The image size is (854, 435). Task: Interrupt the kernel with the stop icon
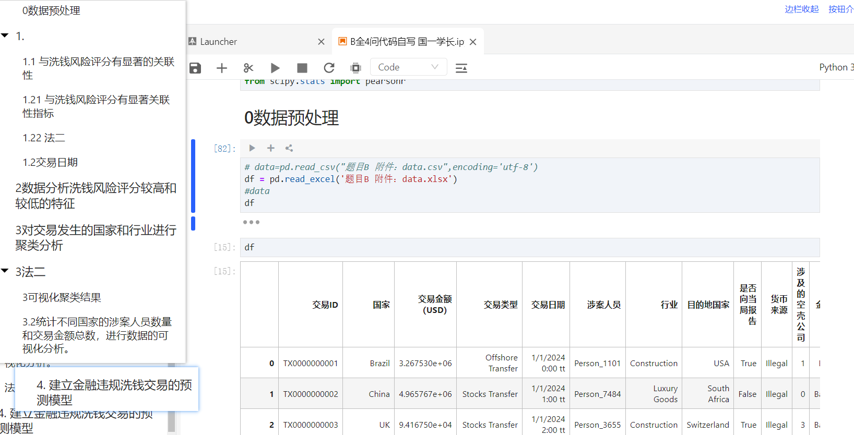click(x=302, y=68)
